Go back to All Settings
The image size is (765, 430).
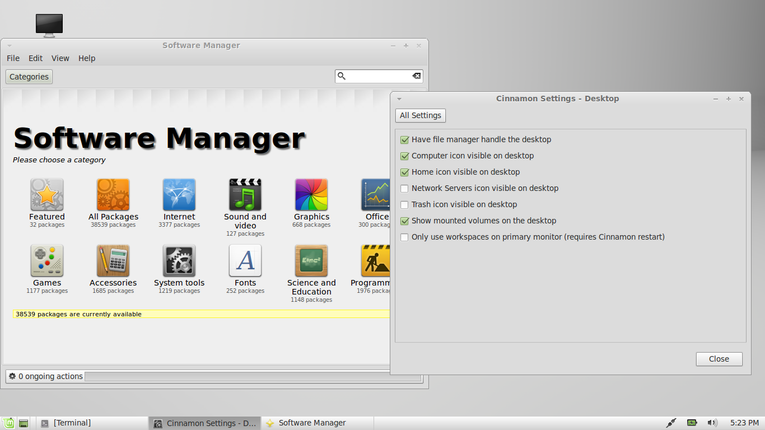[x=421, y=115]
